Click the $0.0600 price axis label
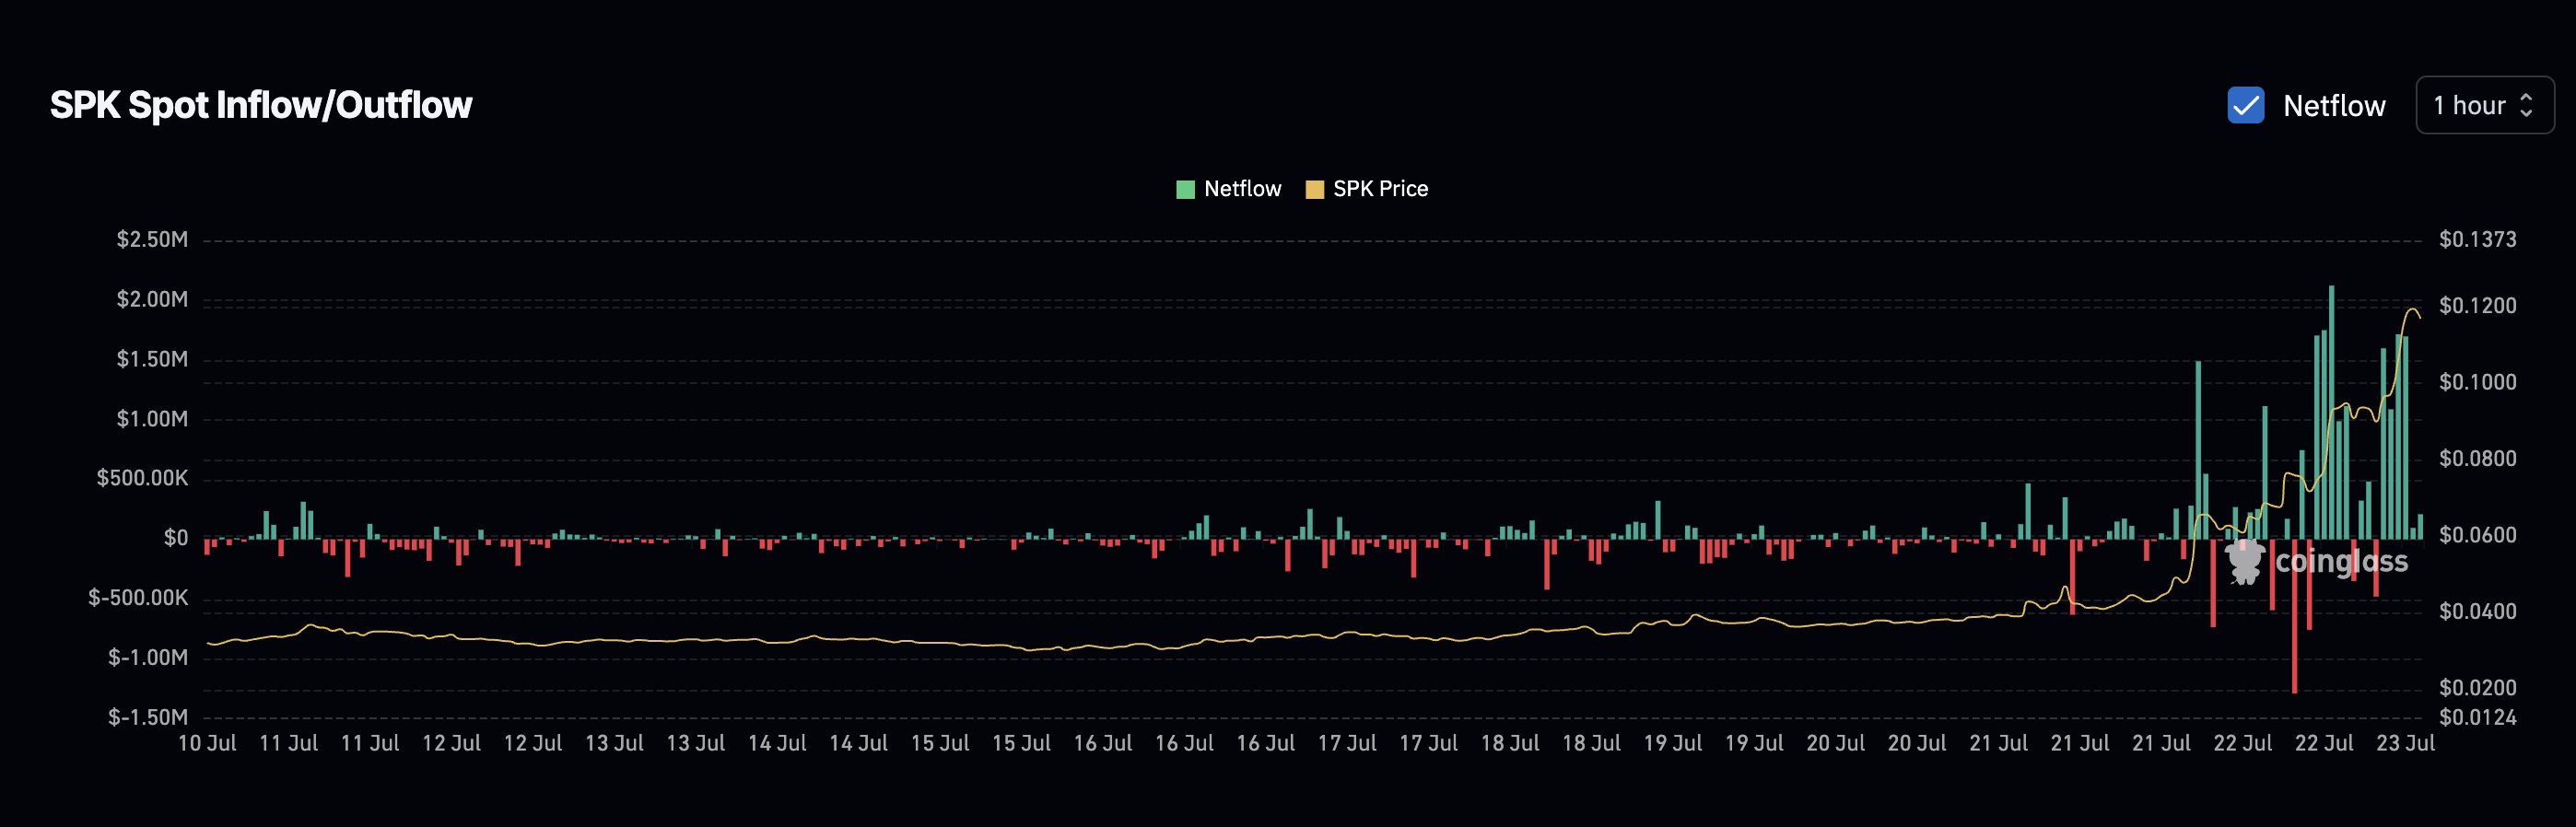2576x827 pixels. coord(2478,535)
